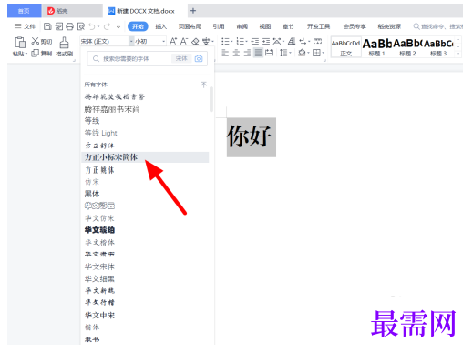
Task: Switch to the 页面布局 tab
Action: (x=190, y=26)
